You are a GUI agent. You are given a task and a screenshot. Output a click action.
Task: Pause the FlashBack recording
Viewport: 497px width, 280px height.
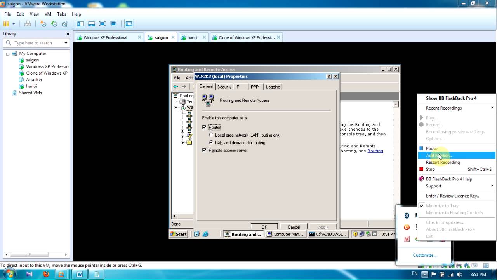(457, 148)
